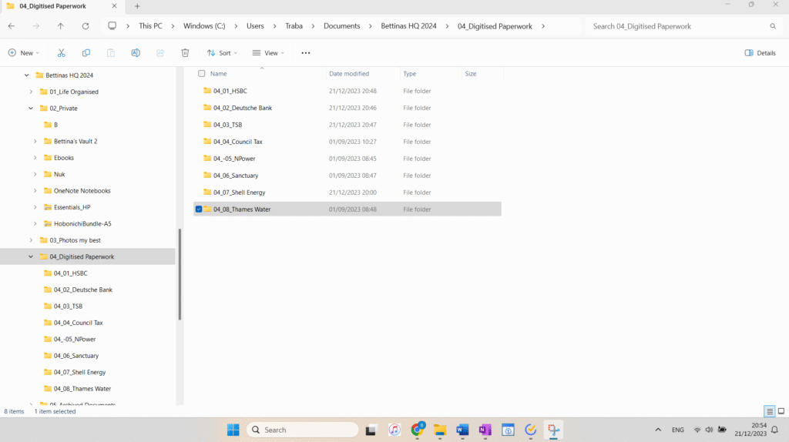Toggle the select-all checkbox in header
Image resolution: width=789 pixels, height=442 pixels.
(x=202, y=73)
